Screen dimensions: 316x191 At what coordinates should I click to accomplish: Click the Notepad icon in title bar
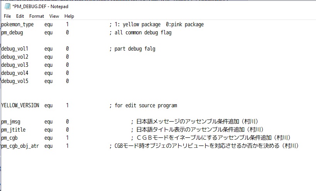pyautogui.click(x=7, y=7)
